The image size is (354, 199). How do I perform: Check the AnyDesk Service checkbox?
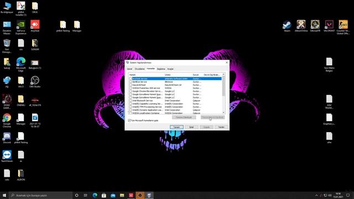tap(131, 78)
